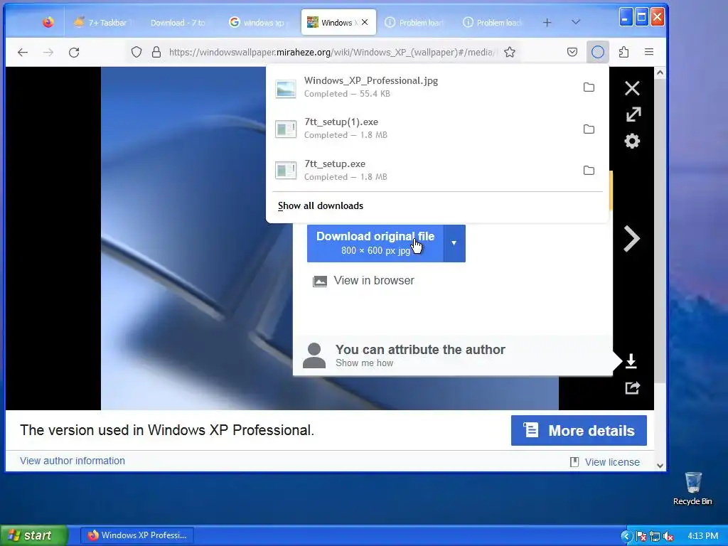Screen dimensions: 728x546
Task: Reload the current page
Action: point(74,52)
